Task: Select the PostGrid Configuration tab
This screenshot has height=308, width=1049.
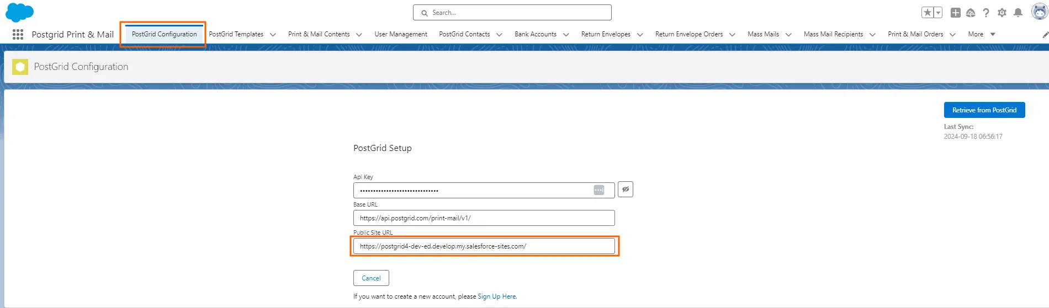Action: click(x=164, y=34)
